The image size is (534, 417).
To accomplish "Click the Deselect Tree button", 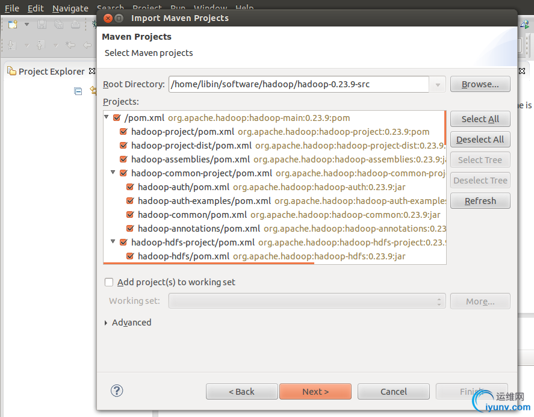I will 480,181.
